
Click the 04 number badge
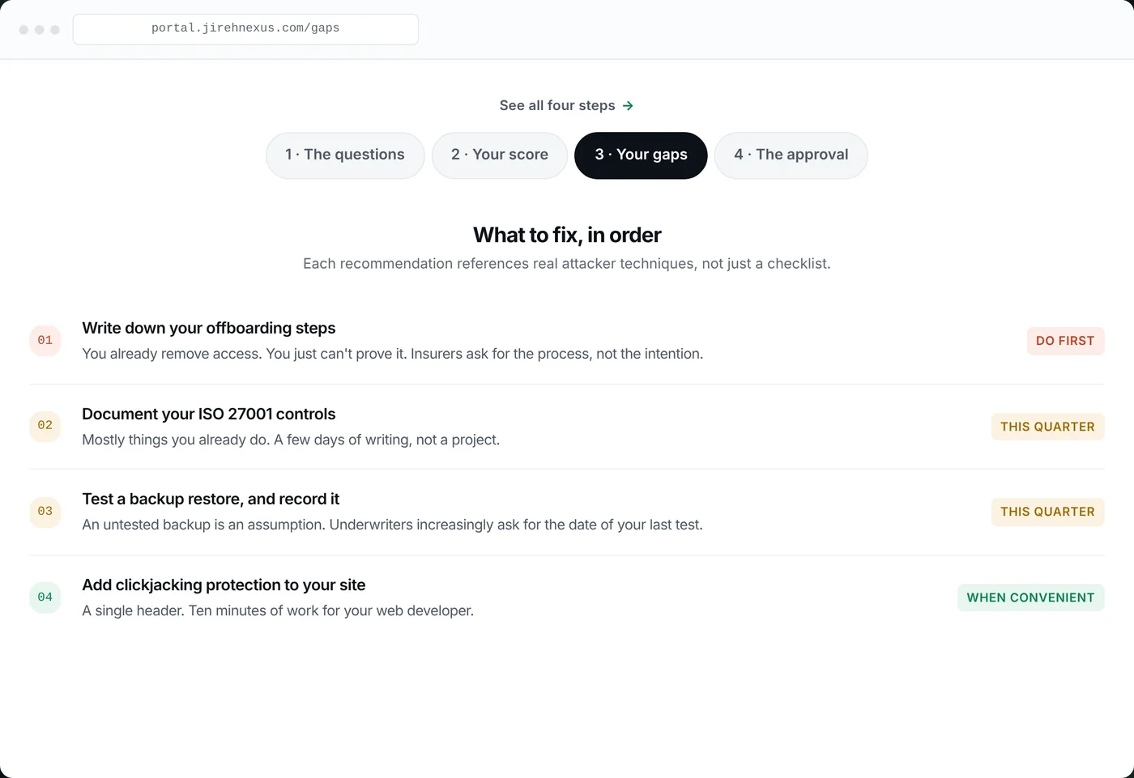coord(45,597)
